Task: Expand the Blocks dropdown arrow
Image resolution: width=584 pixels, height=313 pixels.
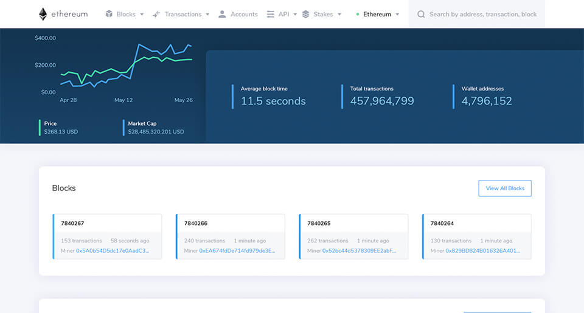Action: [x=142, y=14]
